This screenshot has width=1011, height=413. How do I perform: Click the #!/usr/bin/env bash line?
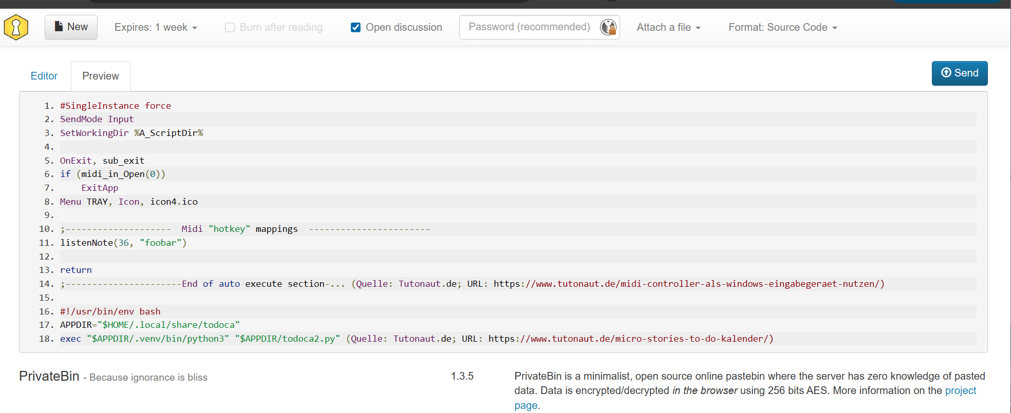click(x=110, y=311)
